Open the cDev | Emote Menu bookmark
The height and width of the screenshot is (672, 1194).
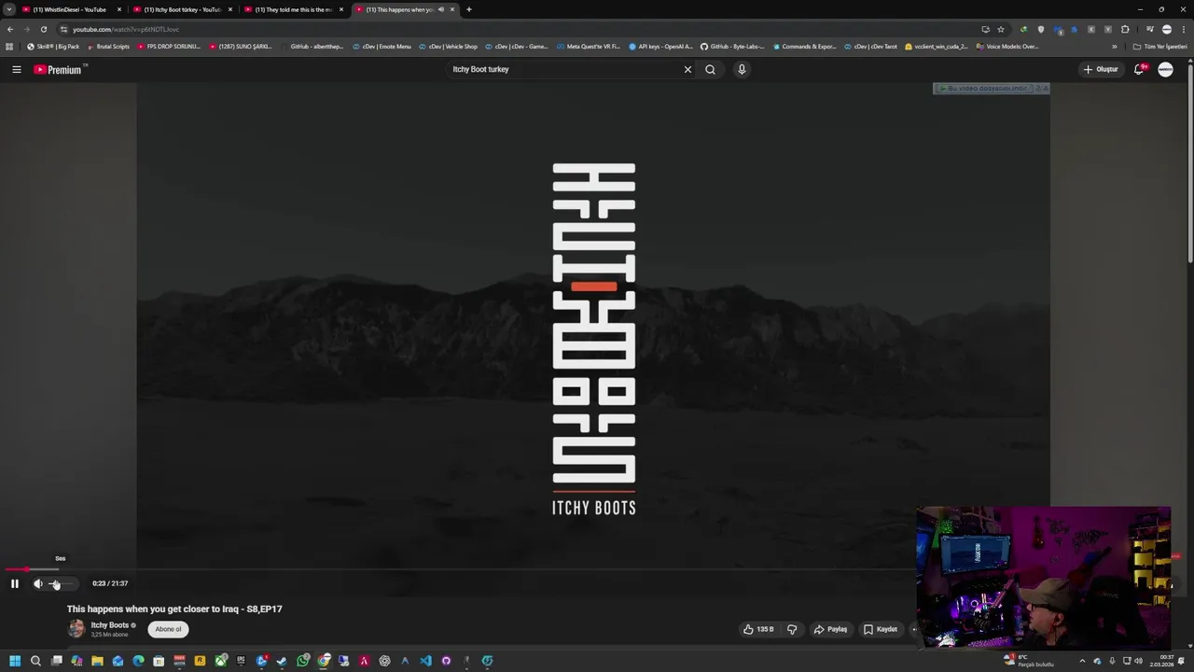tap(382, 47)
